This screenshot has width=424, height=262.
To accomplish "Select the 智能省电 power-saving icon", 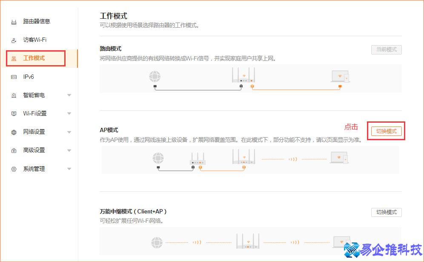I will [14, 95].
